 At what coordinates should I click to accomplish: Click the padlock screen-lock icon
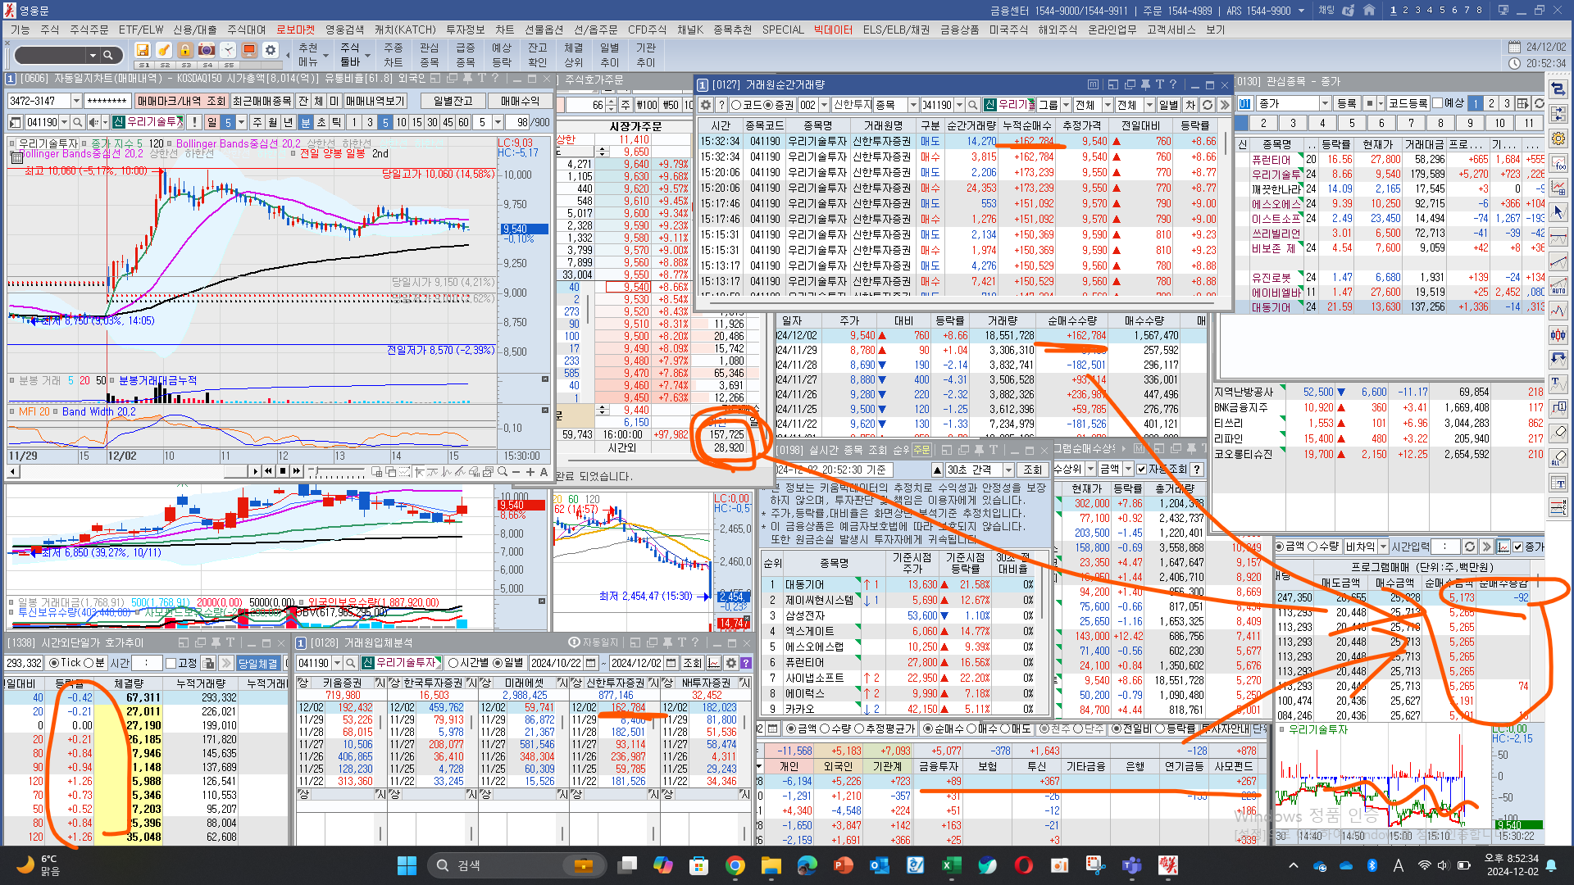(185, 51)
